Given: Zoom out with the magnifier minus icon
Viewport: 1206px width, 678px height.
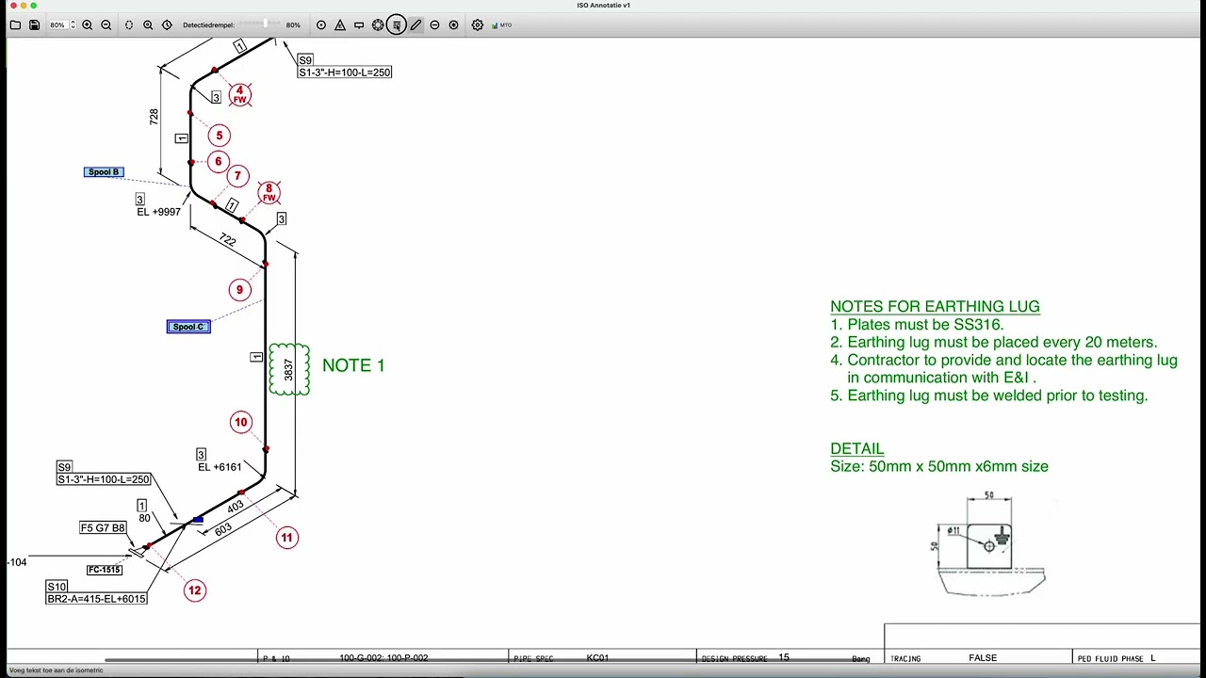Looking at the screenshot, I should (106, 24).
